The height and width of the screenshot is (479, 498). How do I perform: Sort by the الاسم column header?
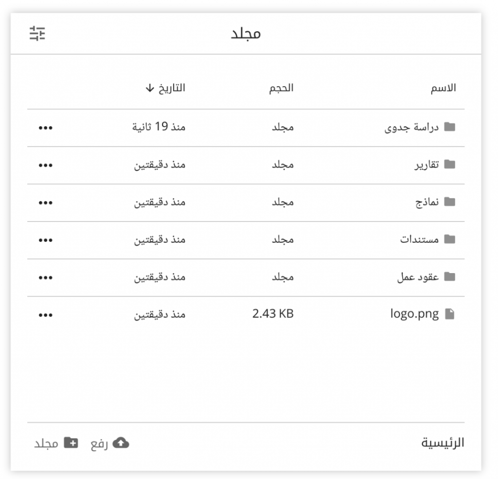(x=444, y=88)
